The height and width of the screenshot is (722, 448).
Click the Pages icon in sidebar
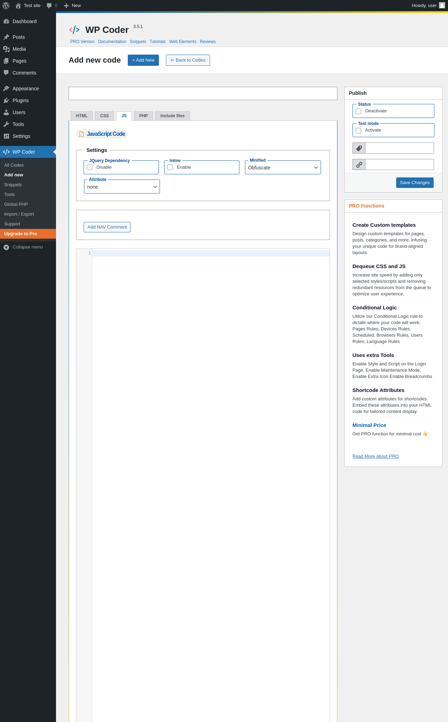(x=6, y=61)
